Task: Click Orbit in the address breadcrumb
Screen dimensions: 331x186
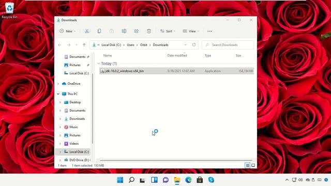Action: click(x=144, y=45)
